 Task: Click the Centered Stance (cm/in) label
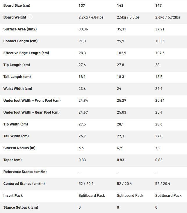[24, 184]
